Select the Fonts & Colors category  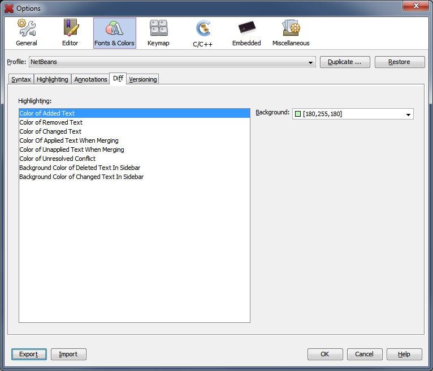(x=115, y=33)
